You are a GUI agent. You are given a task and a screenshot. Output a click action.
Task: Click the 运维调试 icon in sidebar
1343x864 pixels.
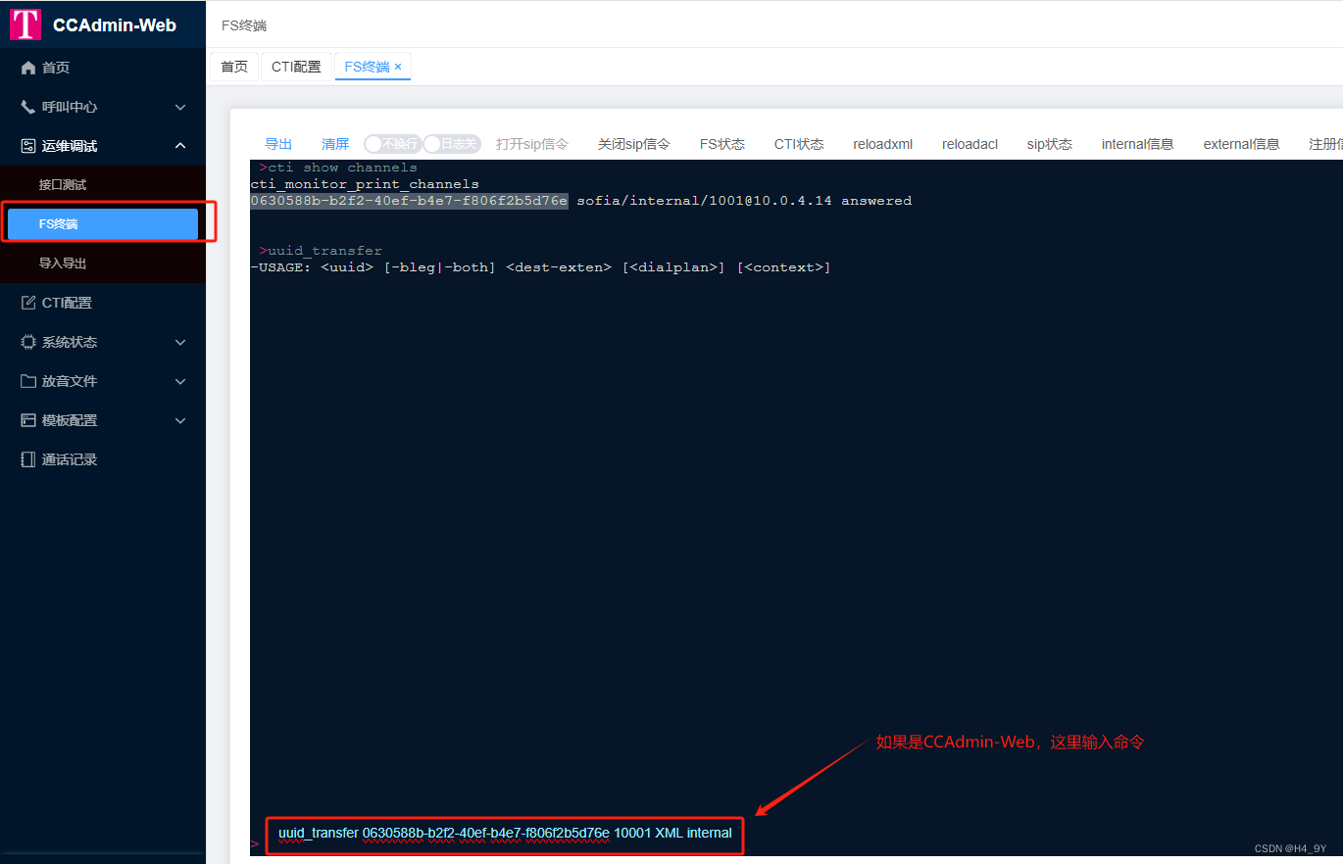pos(28,146)
